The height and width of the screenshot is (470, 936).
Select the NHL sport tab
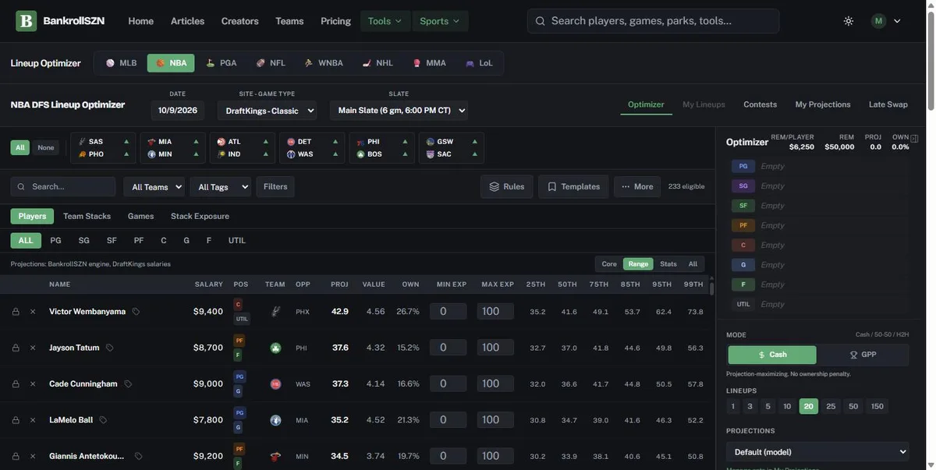tap(378, 63)
